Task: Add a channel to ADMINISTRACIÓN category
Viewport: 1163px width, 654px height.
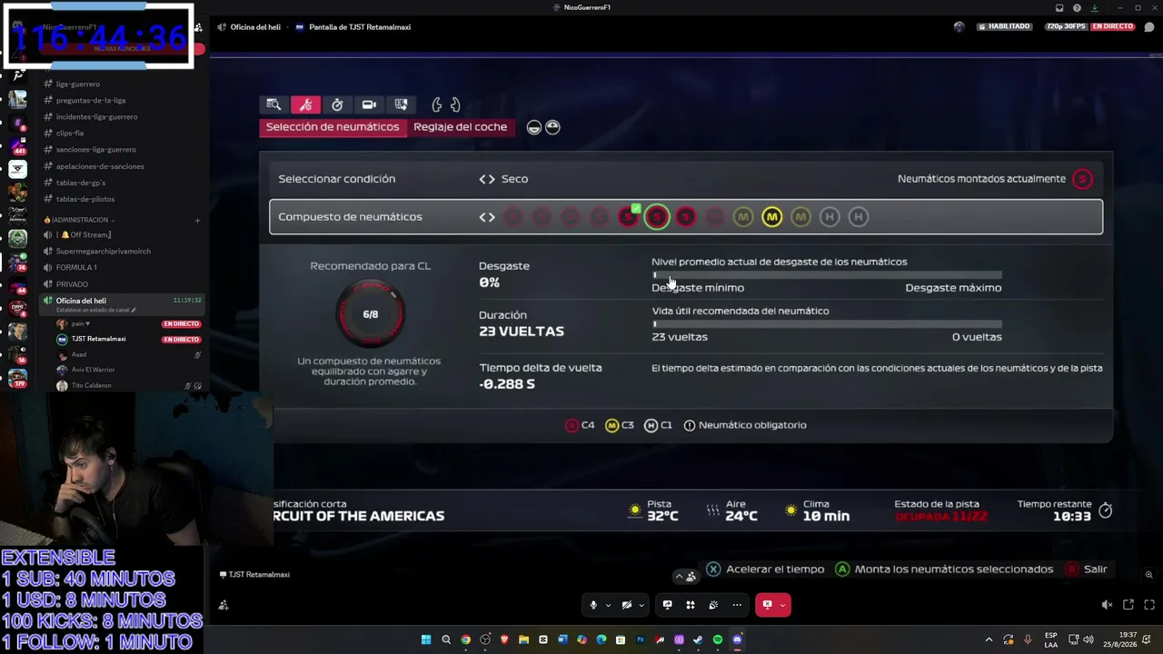Action: [x=197, y=220]
